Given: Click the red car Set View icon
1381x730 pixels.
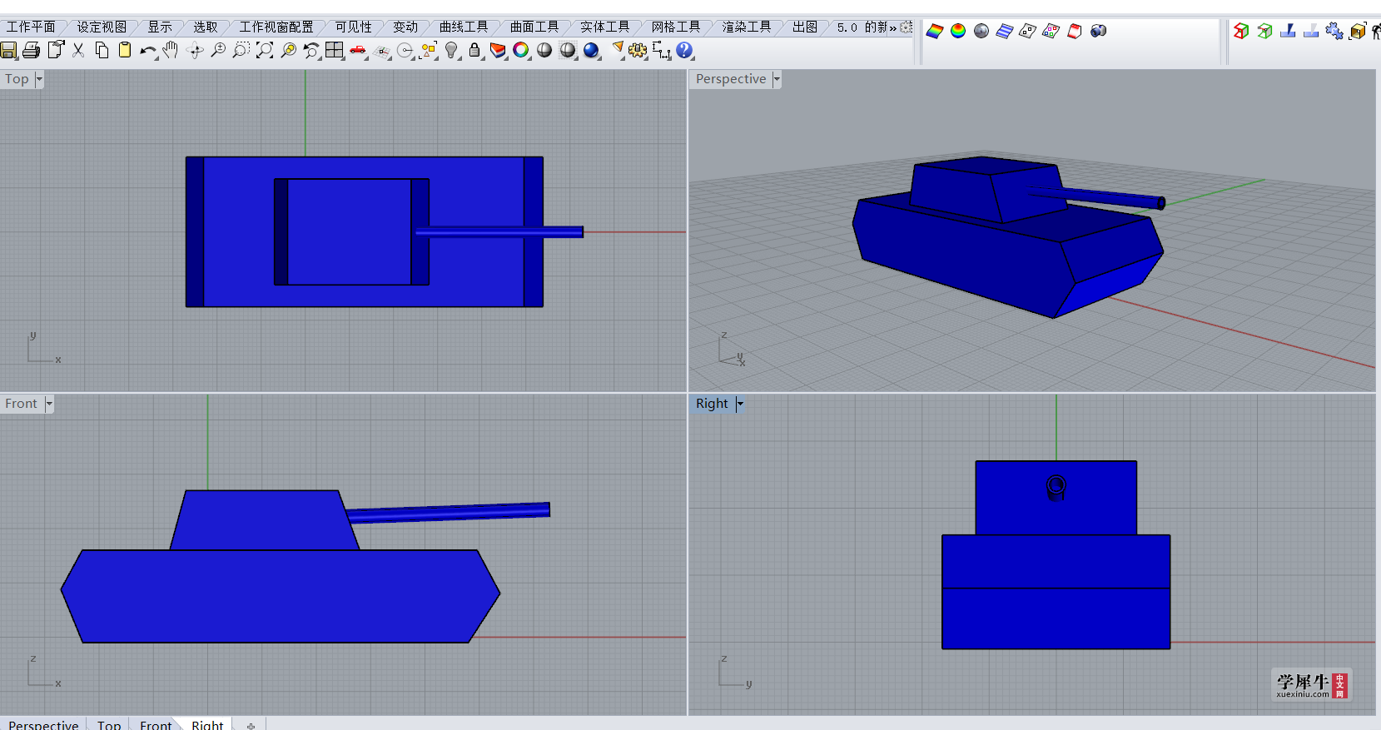Looking at the screenshot, I should pos(358,51).
